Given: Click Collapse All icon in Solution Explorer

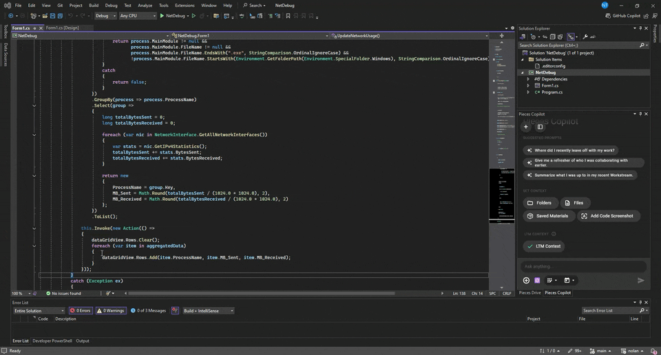Looking at the screenshot, I should tap(553, 36).
